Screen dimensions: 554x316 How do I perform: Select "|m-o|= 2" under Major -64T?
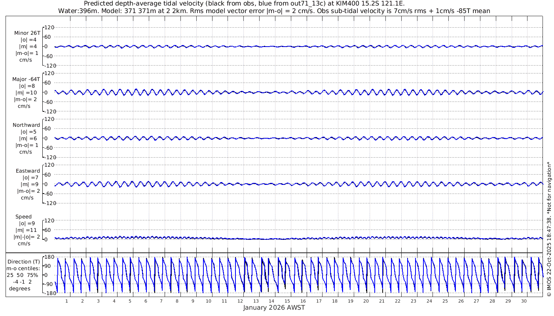(26, 100)
